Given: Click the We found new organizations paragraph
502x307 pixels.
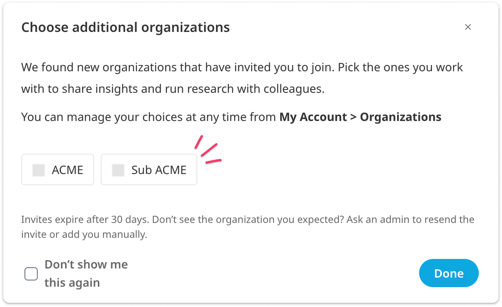Looking at the screenshot, I should click(242, 78).
